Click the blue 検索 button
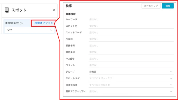This screenshot has height=100, width=178. click(x=168, y=6)
